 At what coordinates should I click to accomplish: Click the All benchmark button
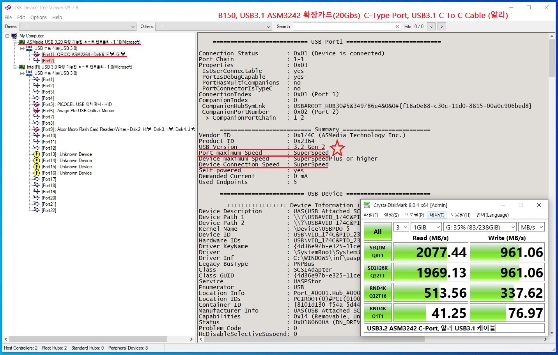[x=377, y=231]
